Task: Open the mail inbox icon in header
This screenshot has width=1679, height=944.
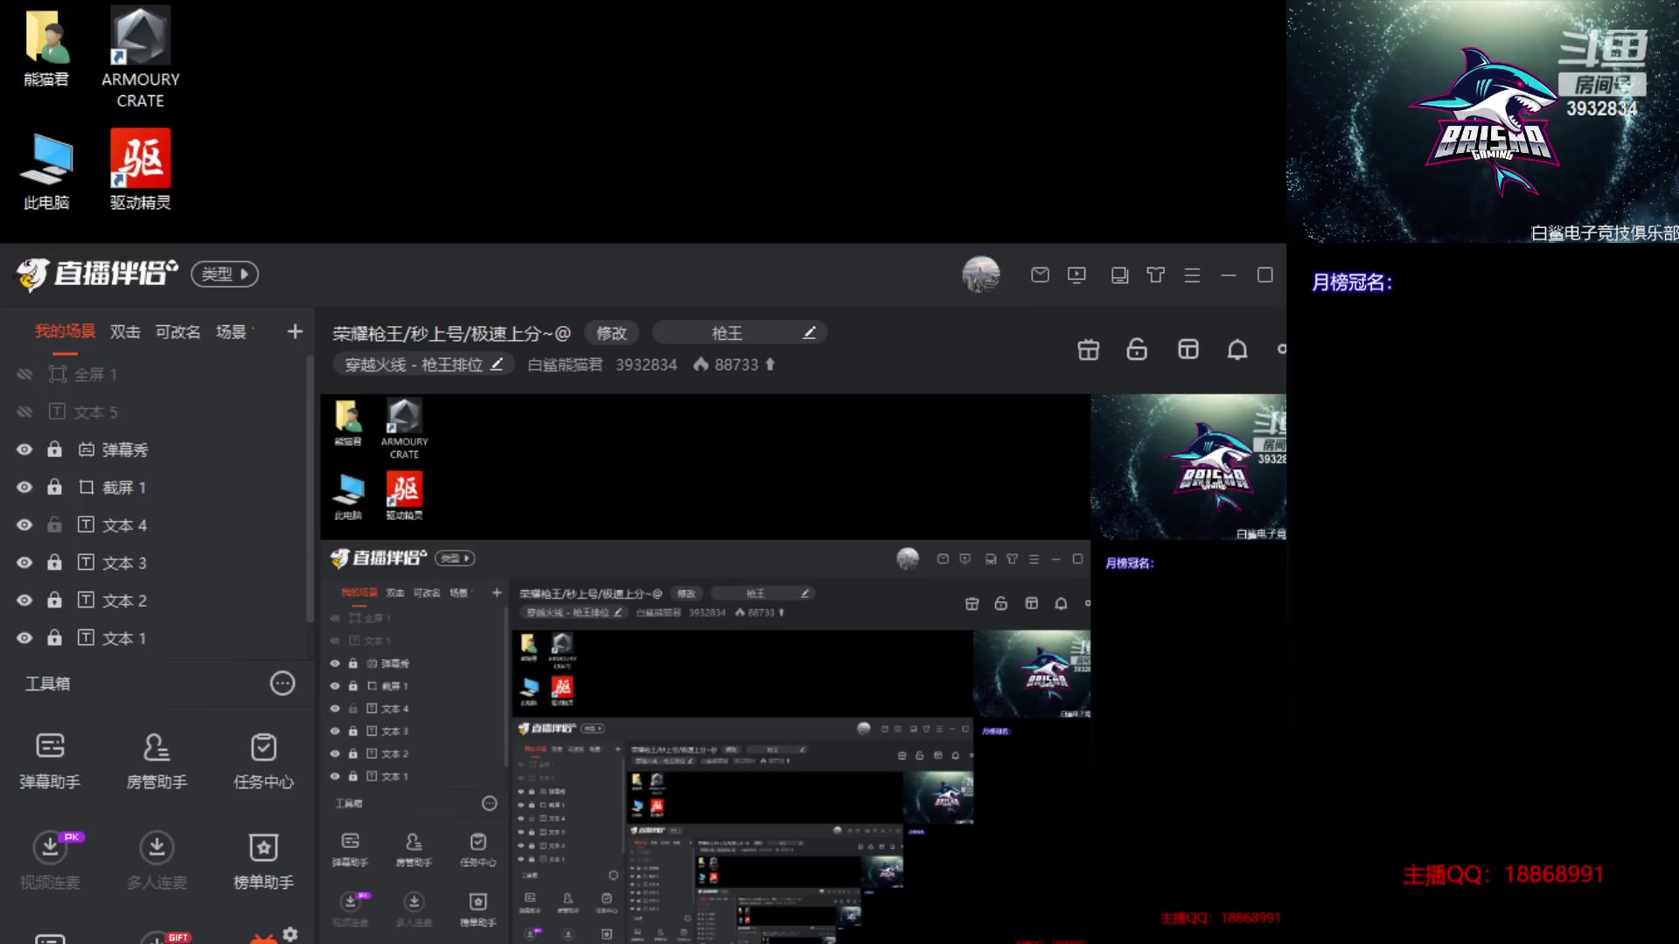Action: (x=1040, y=275)
